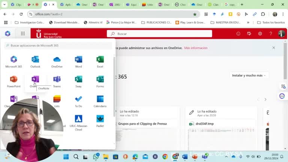This screenshot has width=288, height=162.
Task: Launch Outlook from the app launcher
Action: 35,61
